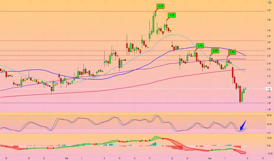This screenshot has width=274, height=161.
Task: Open the USD currency label on price axis
Action: click(269, 2)
